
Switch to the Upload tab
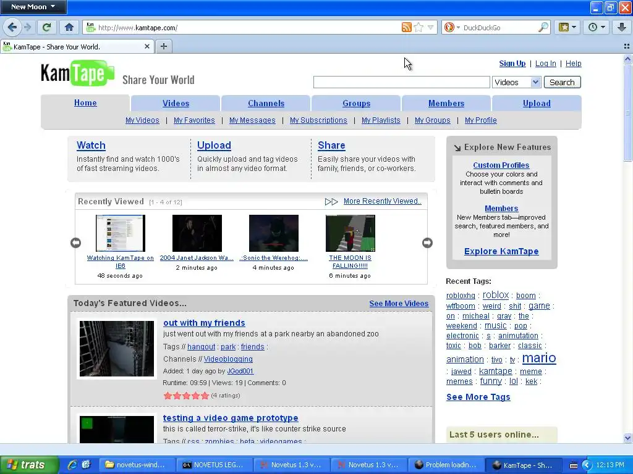click(537, 103)
